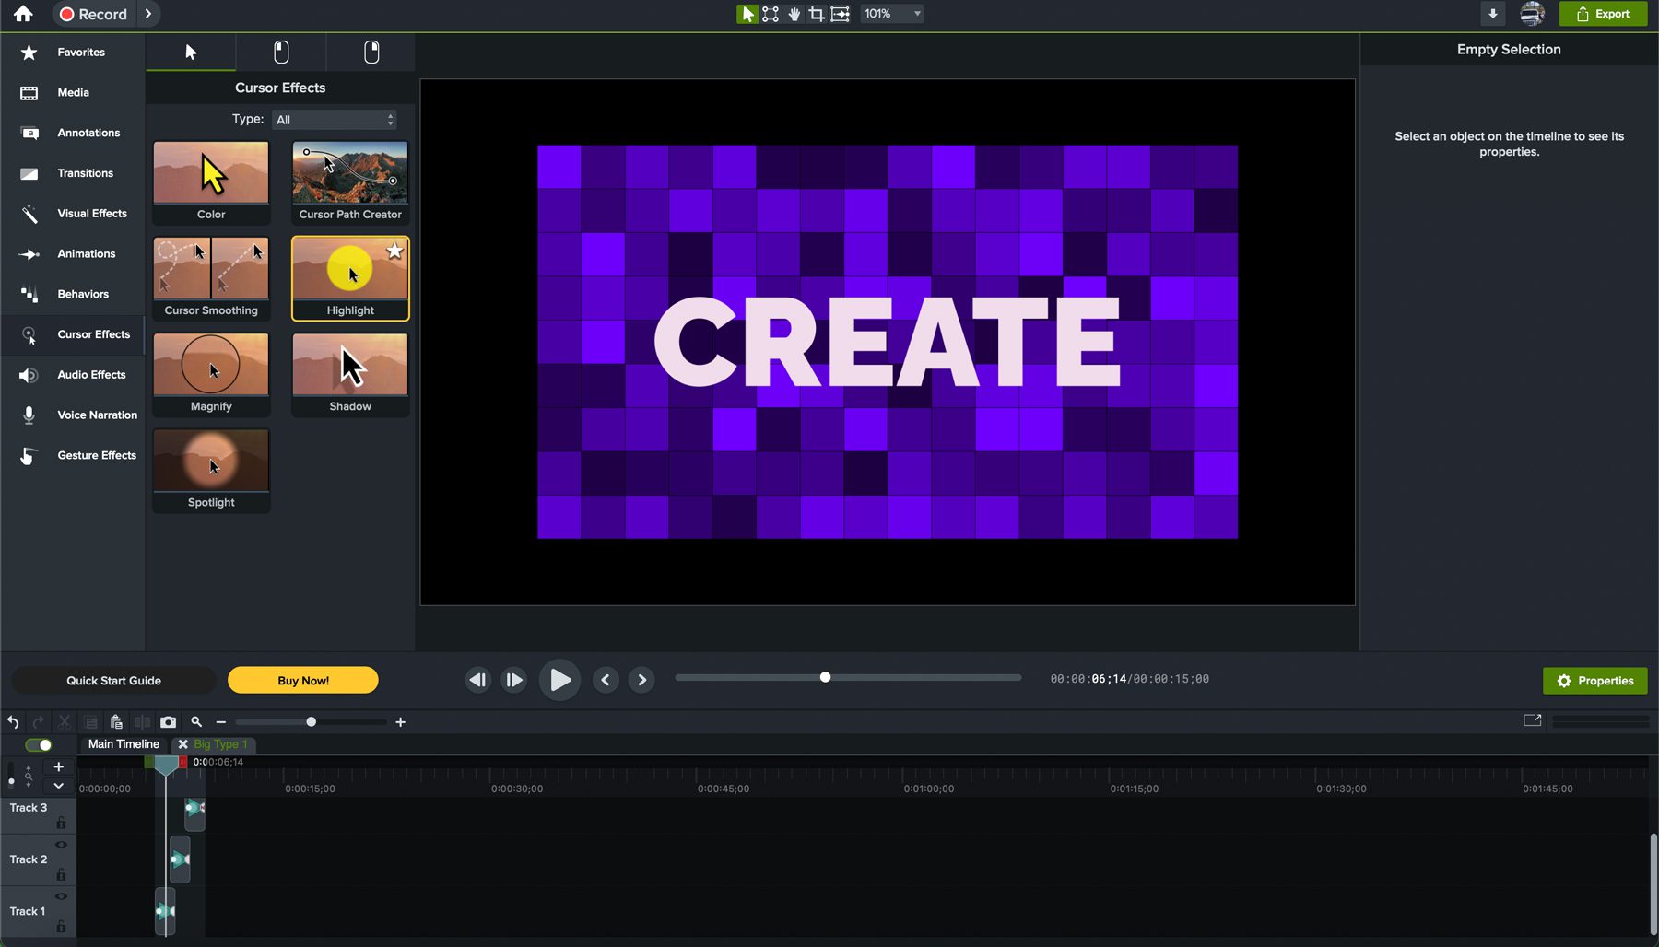Open the canvas zoom percentage dropdown

(890, 13)
